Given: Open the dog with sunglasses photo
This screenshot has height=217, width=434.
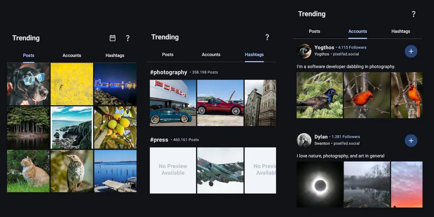Looking at the screenshot, I should (28, 84).
